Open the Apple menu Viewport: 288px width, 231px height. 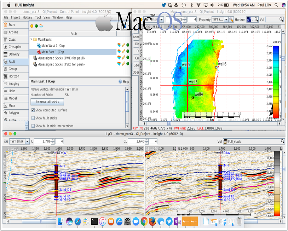pos(9,5)
